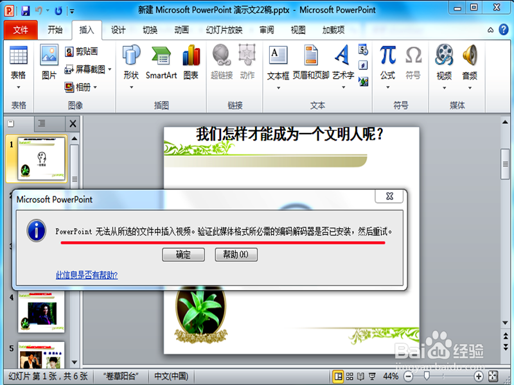Click 确定 in the error dialog
The height and width of the screenshot is (385, 514).
(x=183, y=255)
